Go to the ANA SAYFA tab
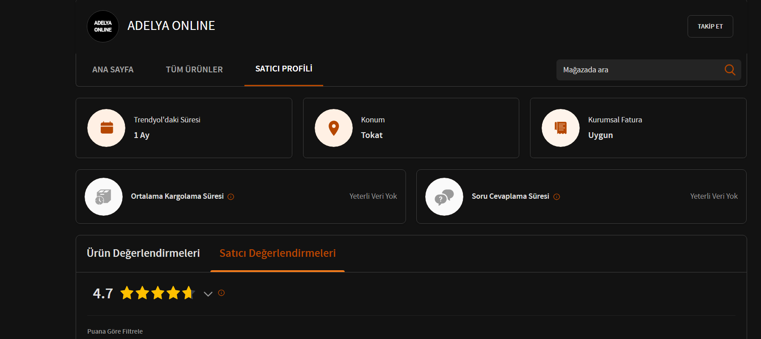Image resolution: width=761 pixels, height=339 pixels. 113,70
